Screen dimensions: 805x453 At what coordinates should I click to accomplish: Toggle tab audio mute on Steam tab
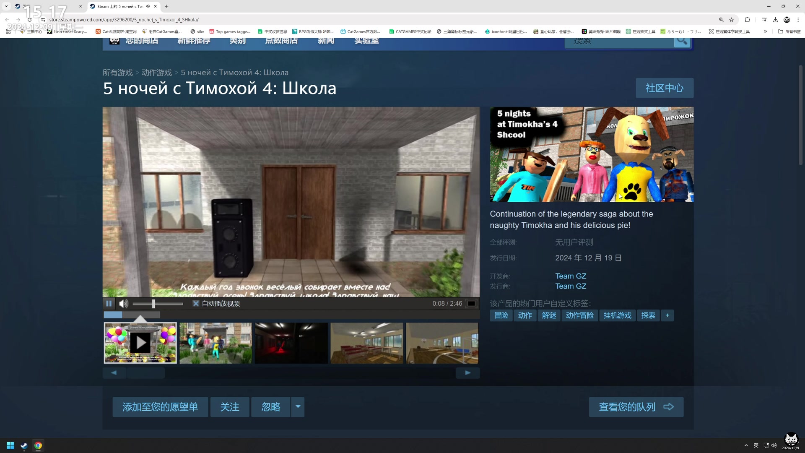pyautogui.click(x=148, y=6)
